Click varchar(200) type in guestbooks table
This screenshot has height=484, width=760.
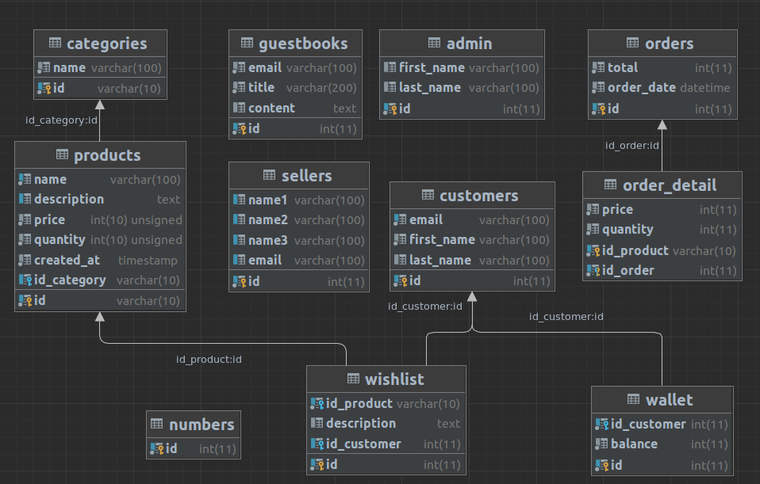tap(321, 88)
